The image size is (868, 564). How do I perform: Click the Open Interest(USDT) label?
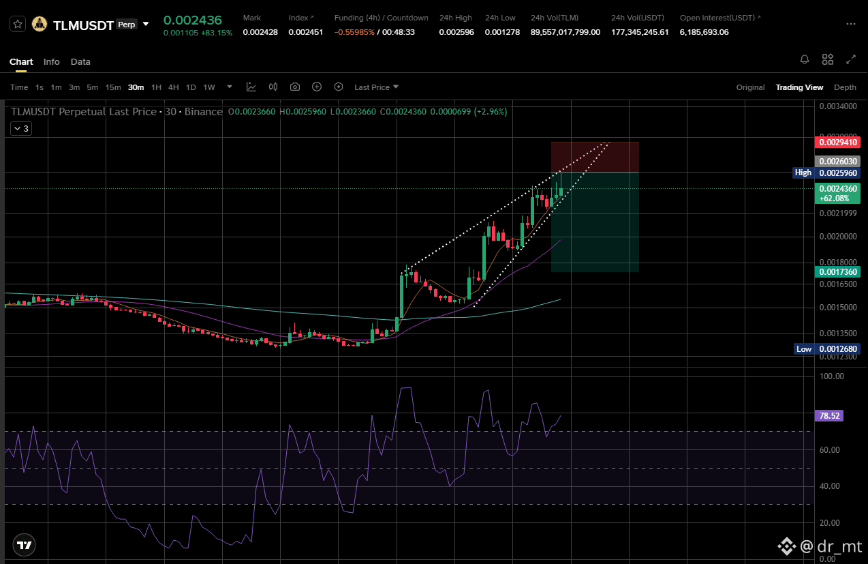point(720,18)
